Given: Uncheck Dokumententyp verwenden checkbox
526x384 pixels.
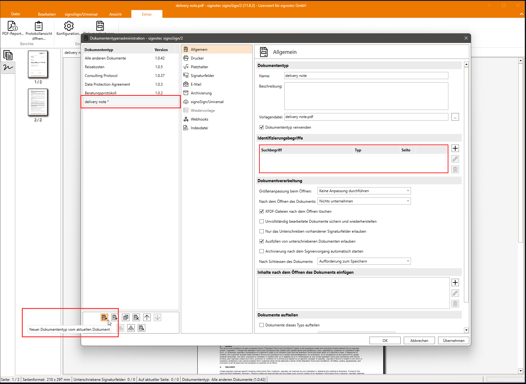Looking at the screenshot, I should click(x=262, y=127).
